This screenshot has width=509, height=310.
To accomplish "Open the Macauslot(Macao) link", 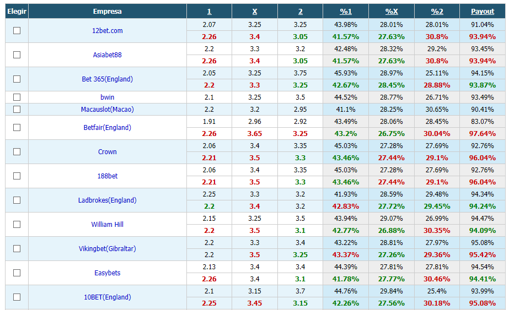I will [108, 109].
